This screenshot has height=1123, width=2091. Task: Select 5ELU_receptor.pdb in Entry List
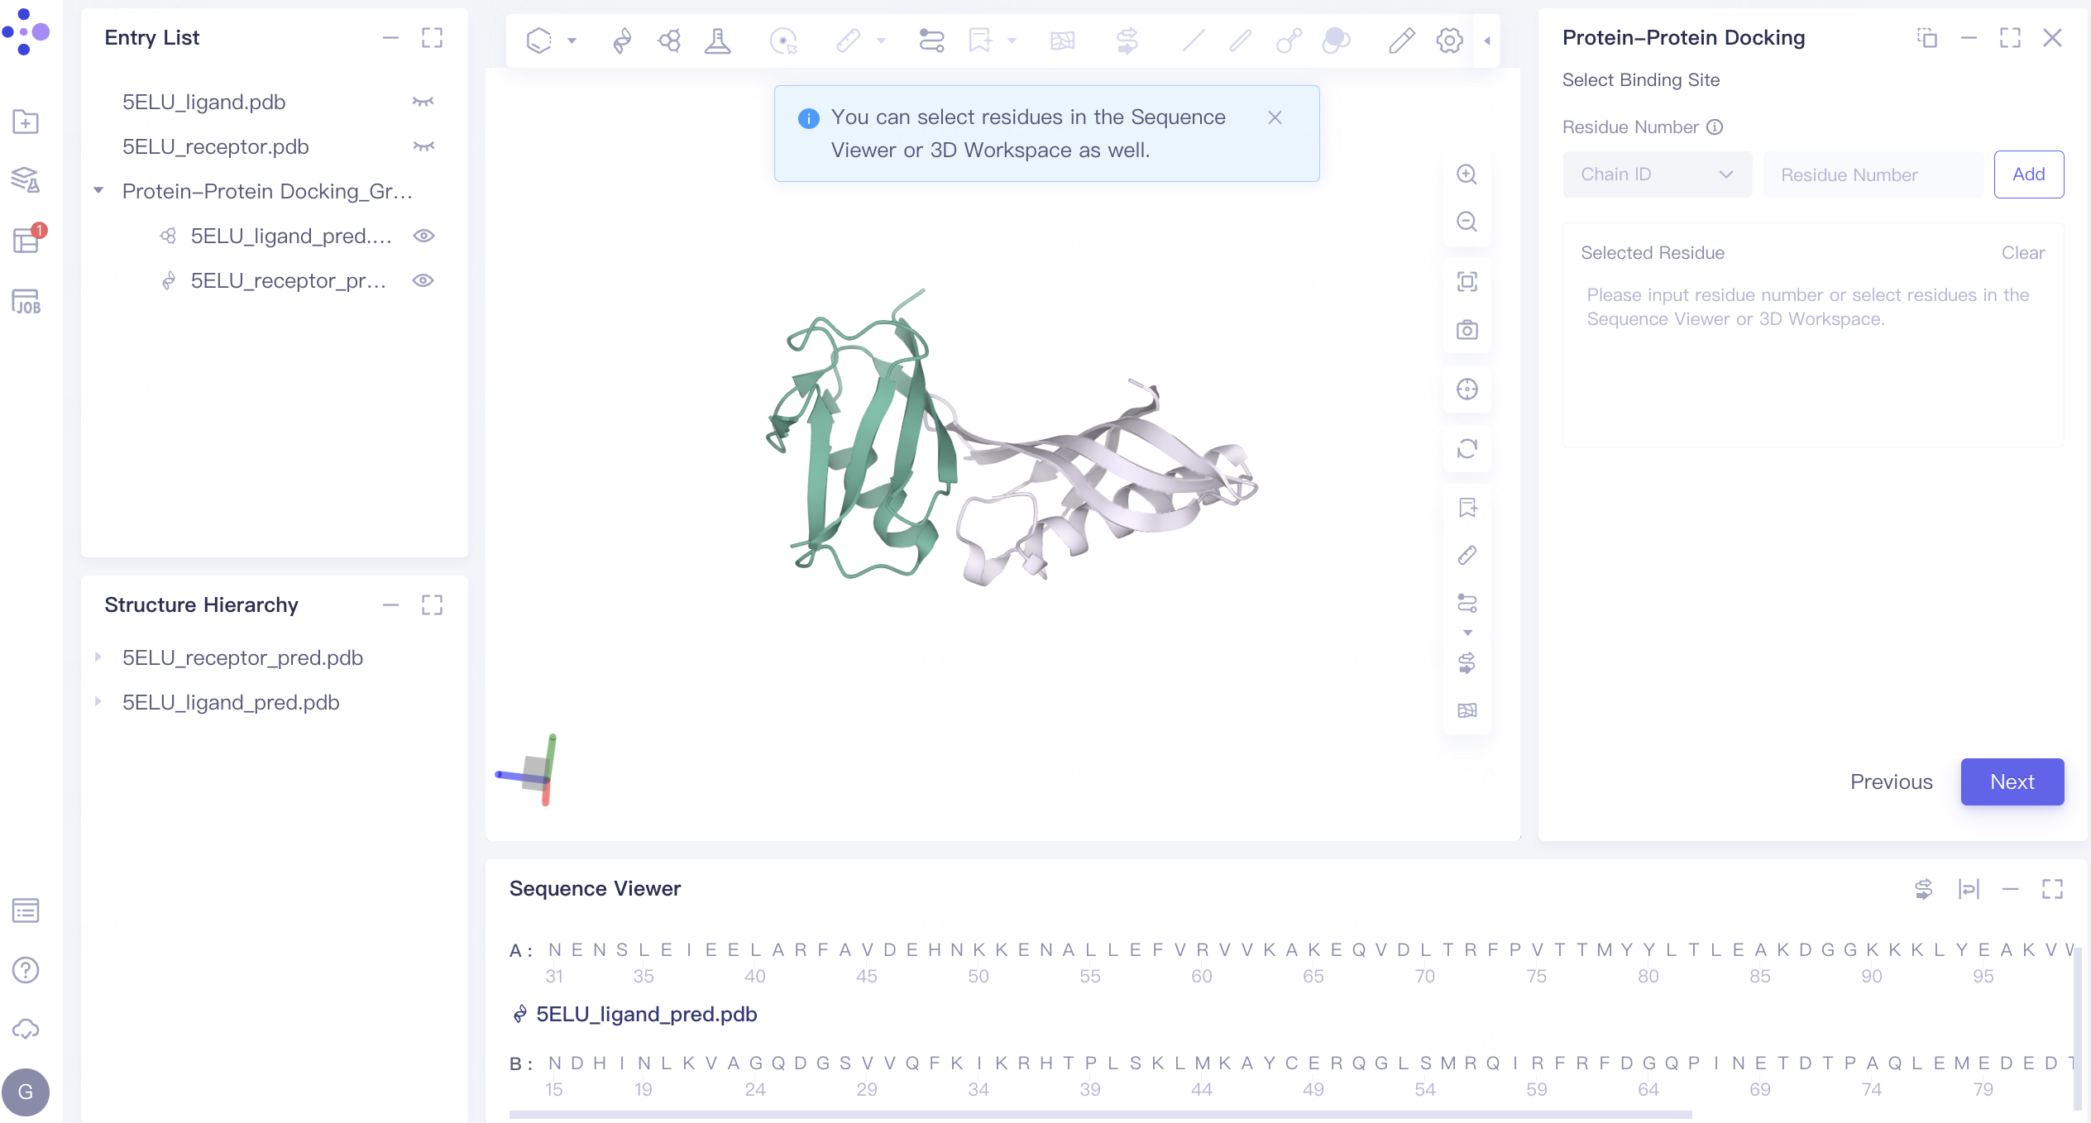(x=215, y=146)
